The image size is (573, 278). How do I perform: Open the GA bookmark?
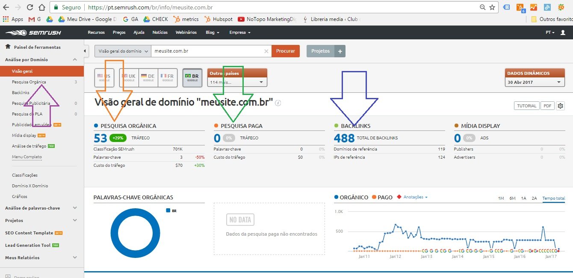click(x=130, y=19)
